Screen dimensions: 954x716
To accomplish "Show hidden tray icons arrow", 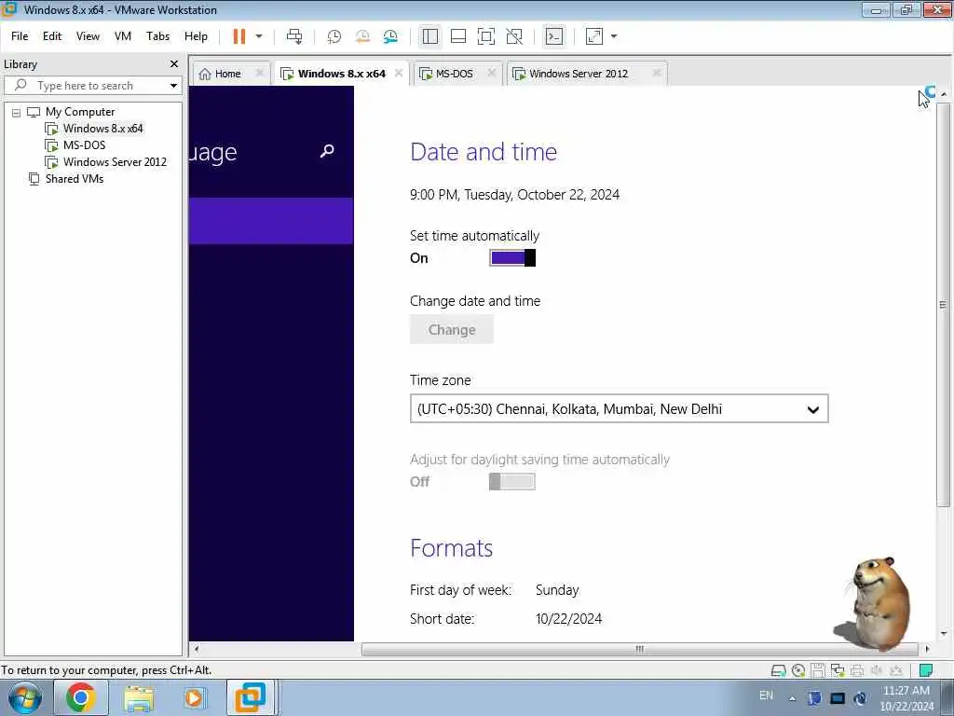I will tap(792, 698).
